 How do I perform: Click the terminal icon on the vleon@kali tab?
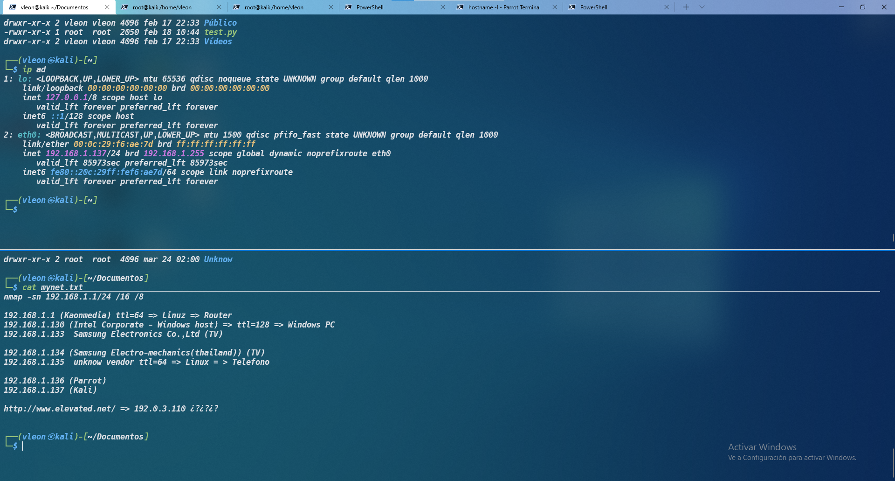pyautogui.click(x=13, y=7)
